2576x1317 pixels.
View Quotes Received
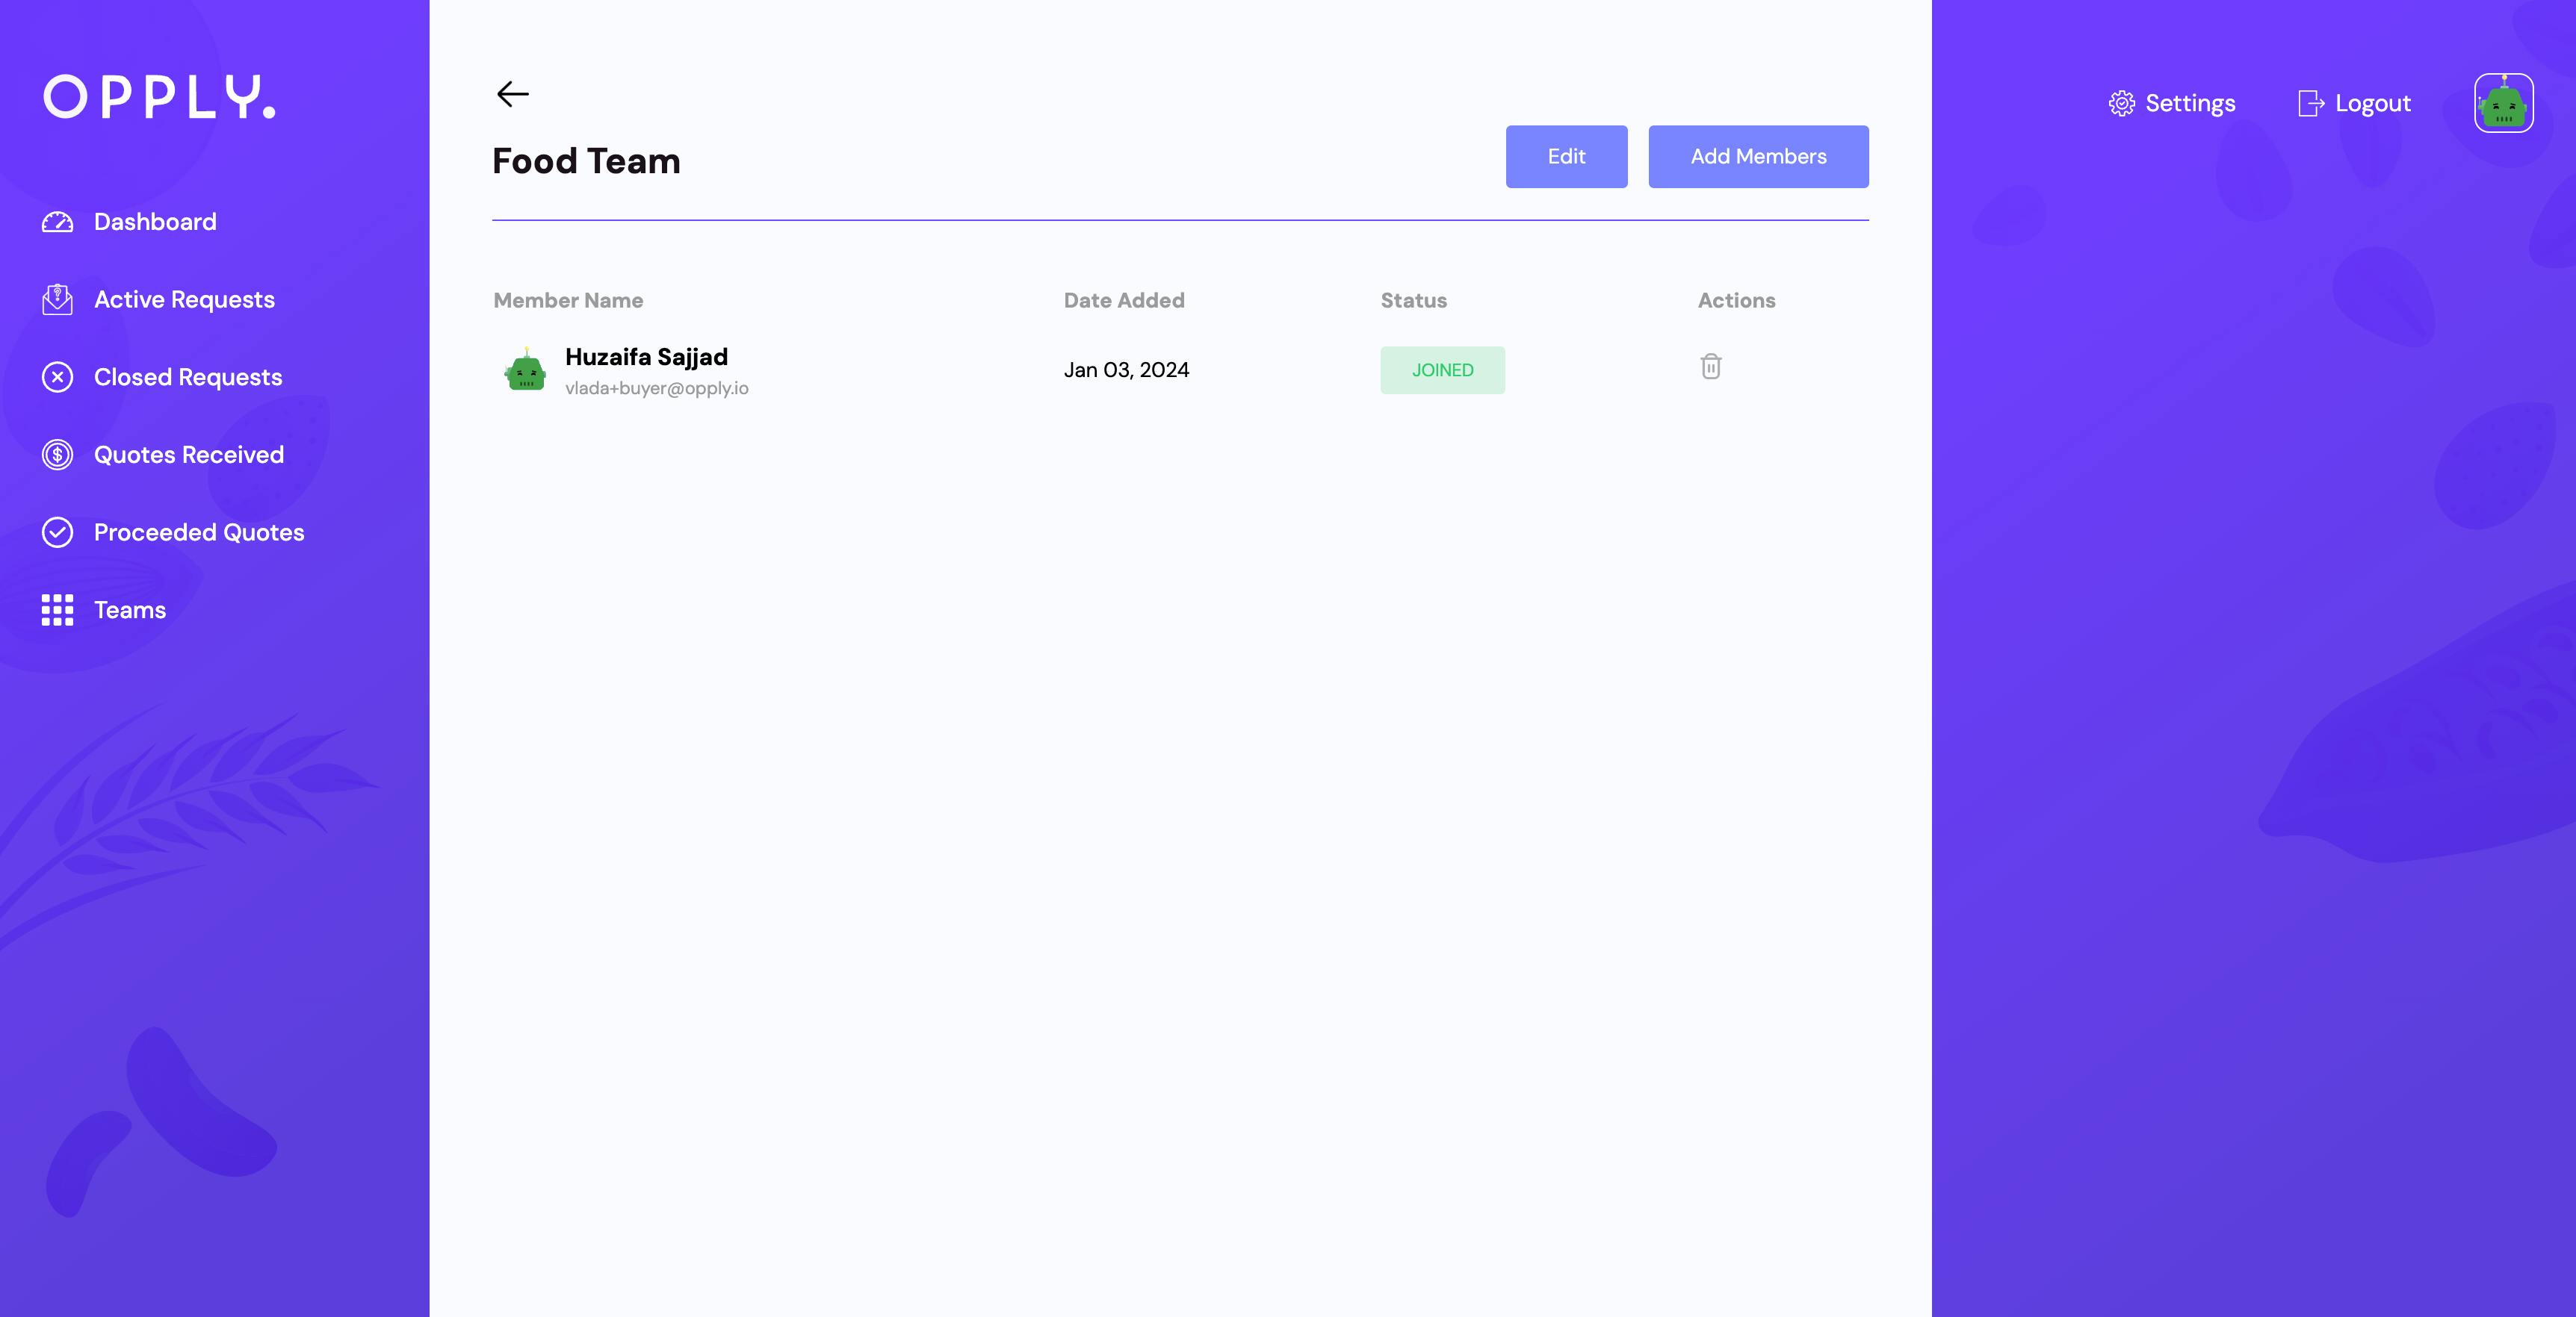pos(189,455)
